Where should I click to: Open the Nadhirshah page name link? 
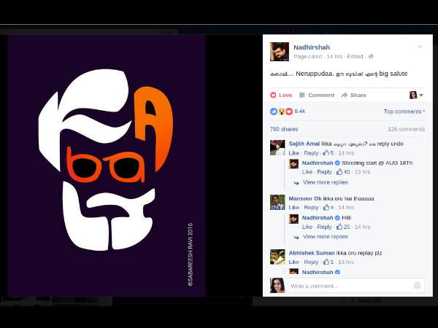click(312, 47)
